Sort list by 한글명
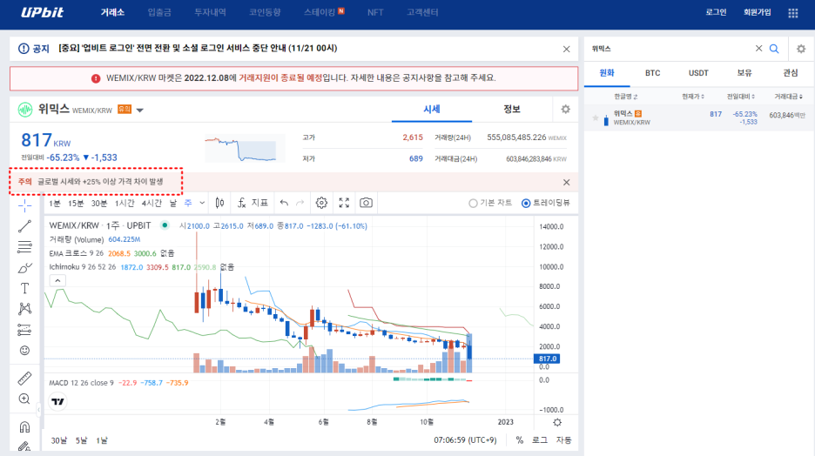Image resolution: width=815 pixels, height=456 pixels. click(625, 97)
